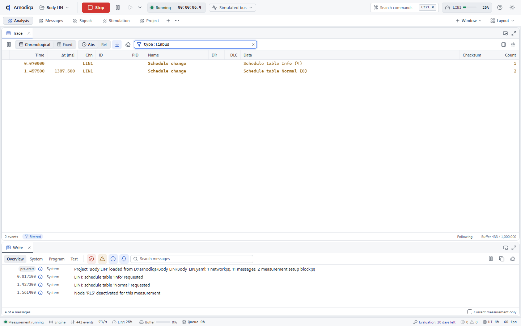
Task: Open the start options chevron beside step icon
Action: (140, 8)
